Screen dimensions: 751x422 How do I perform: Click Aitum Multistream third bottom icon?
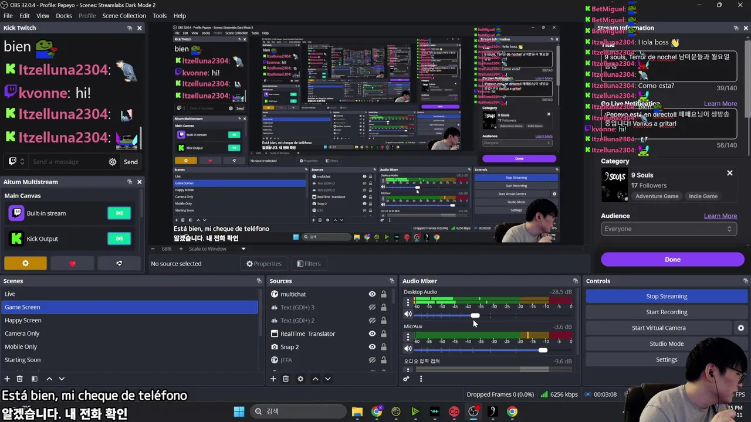pyautogui.click(x=119, y=264)
